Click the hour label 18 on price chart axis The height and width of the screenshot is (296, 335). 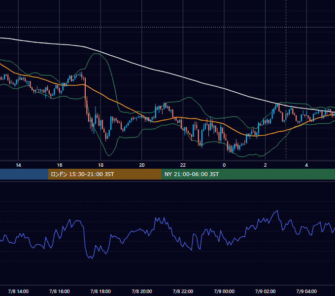(x=100, y=165)
